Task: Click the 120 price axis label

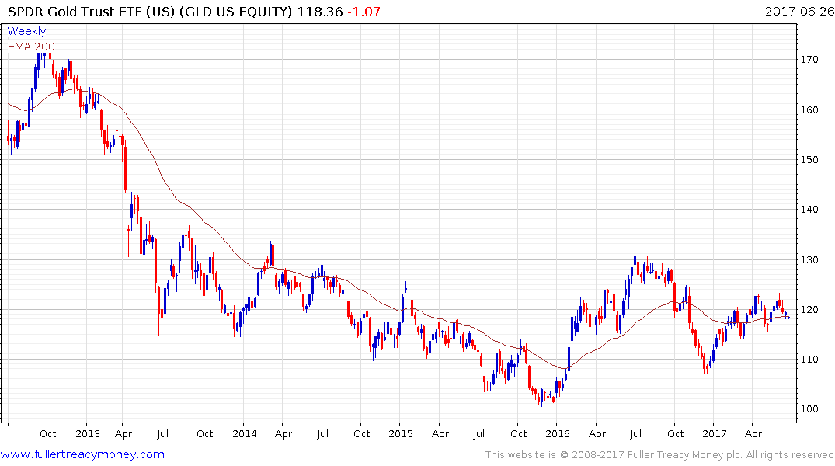Action: coord(809,309)
